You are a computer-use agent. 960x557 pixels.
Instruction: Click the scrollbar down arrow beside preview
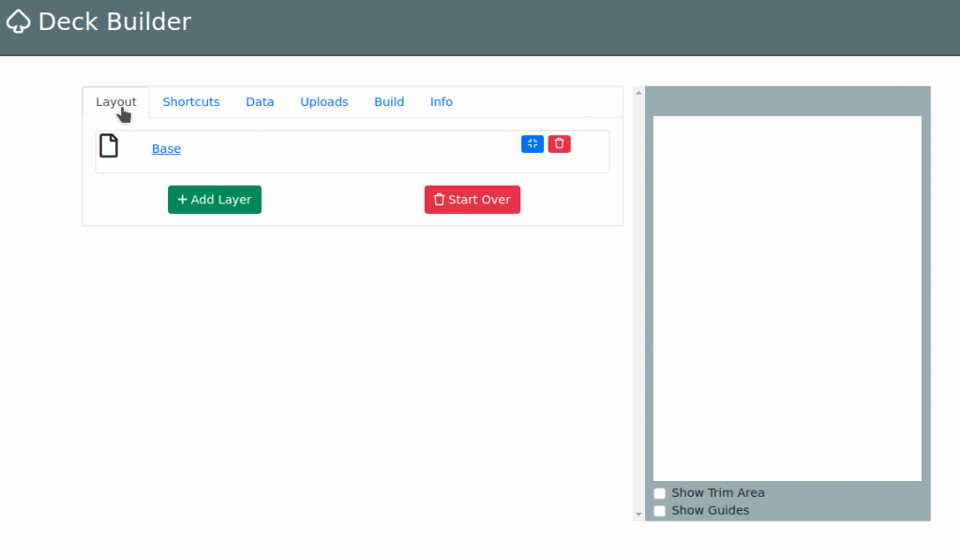[638, 514]
